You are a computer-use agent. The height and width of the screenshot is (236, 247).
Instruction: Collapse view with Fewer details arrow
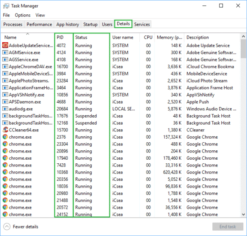click(7, 227)
